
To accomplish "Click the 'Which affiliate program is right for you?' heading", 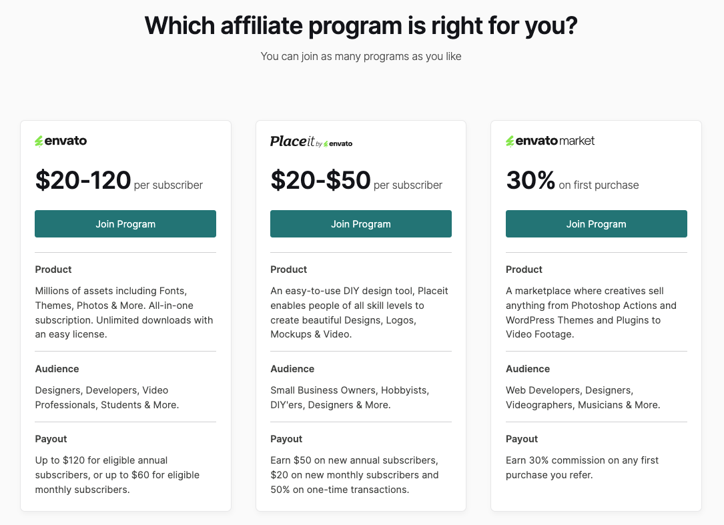I will tap(361, 25).
